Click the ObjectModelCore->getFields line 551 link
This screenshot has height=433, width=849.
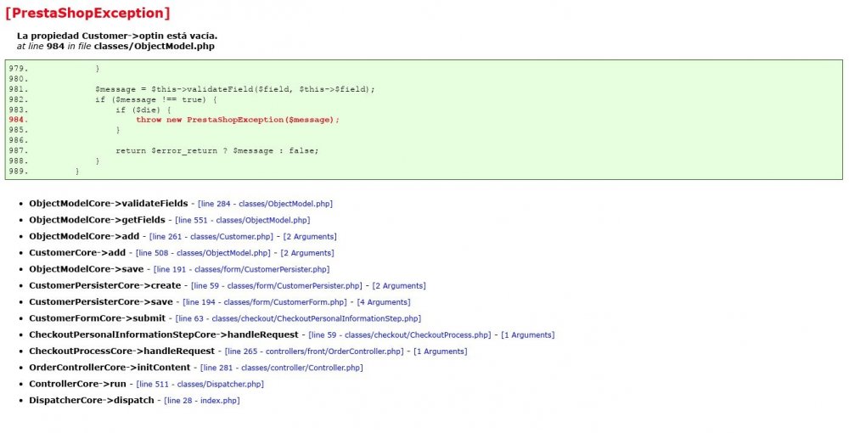click(243, 220)
